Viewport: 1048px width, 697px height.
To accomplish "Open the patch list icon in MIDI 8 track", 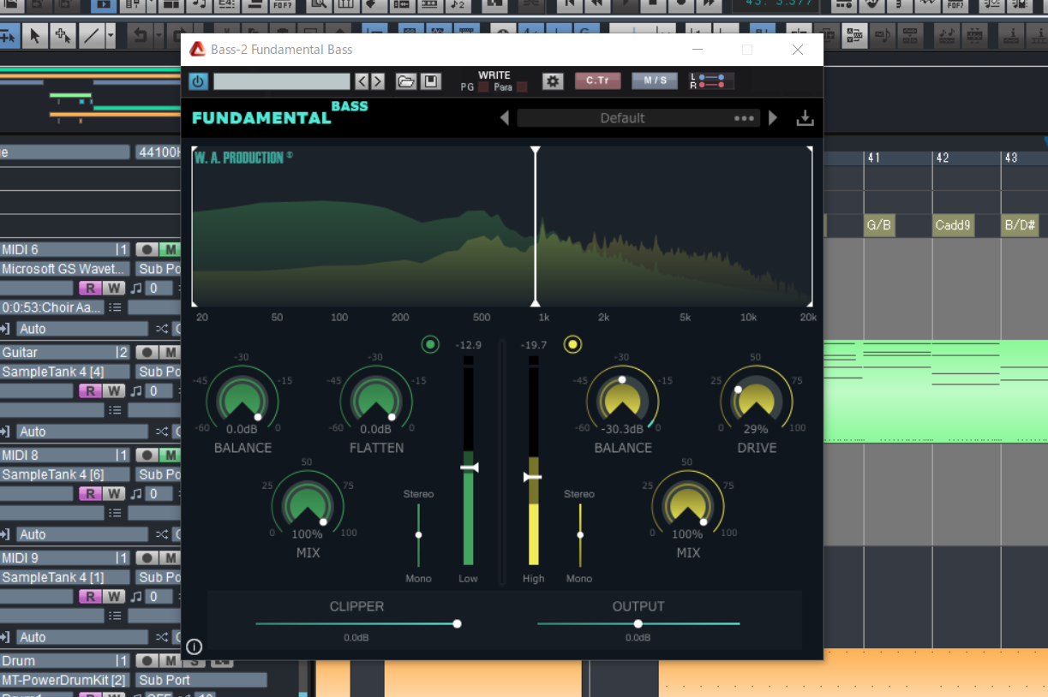I will pos(115,513).
